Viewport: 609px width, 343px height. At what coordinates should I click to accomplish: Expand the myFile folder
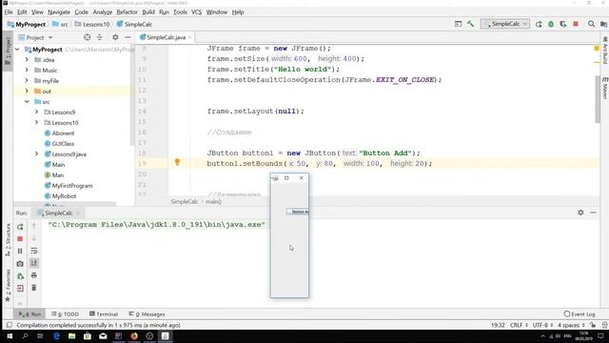tap(27, 80)
